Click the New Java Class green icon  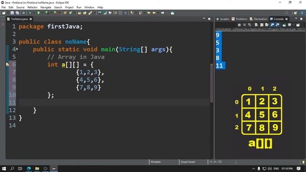point(70,13)
